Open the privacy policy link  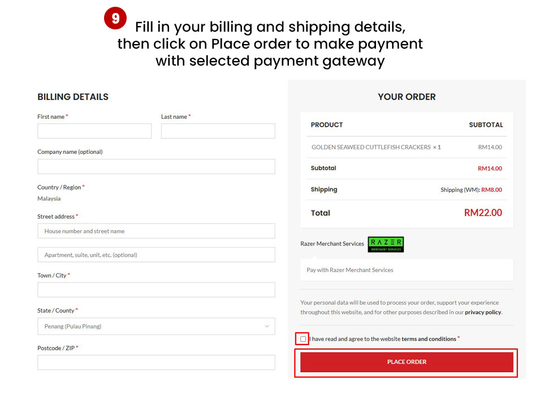483,312
